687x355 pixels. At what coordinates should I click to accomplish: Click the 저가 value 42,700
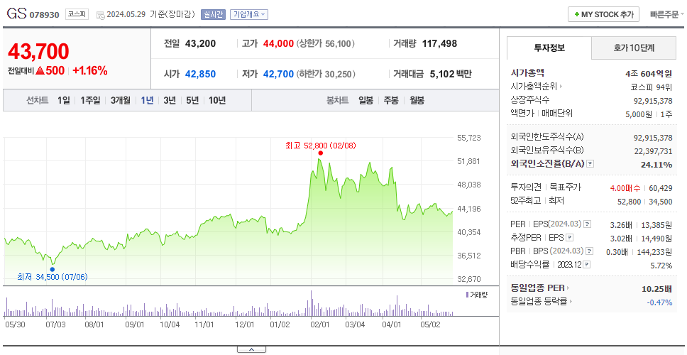[278, 74]
